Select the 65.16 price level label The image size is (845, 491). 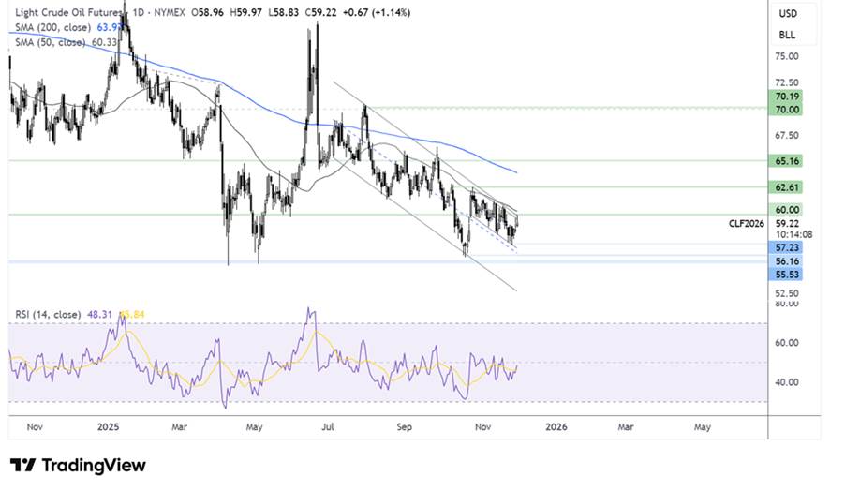[x=787, y=160]
